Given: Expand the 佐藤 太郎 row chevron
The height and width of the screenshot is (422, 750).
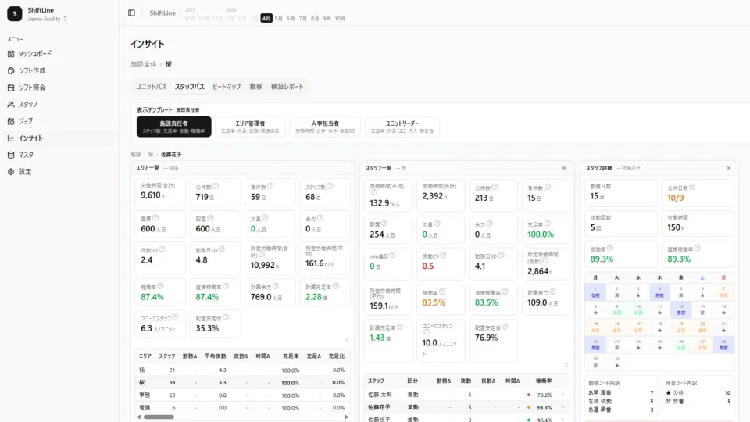Looking at the screenshot, I should tap(562, 395).
